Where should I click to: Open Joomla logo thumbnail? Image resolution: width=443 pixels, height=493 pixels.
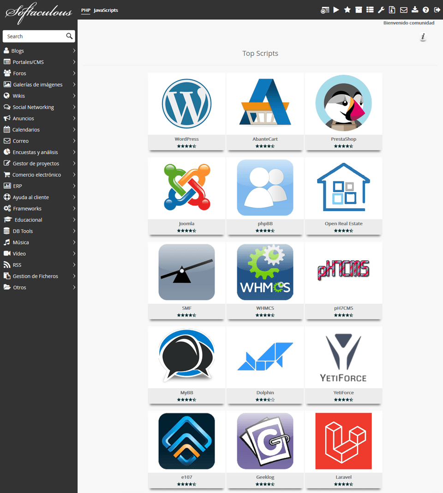pos(187,187)
